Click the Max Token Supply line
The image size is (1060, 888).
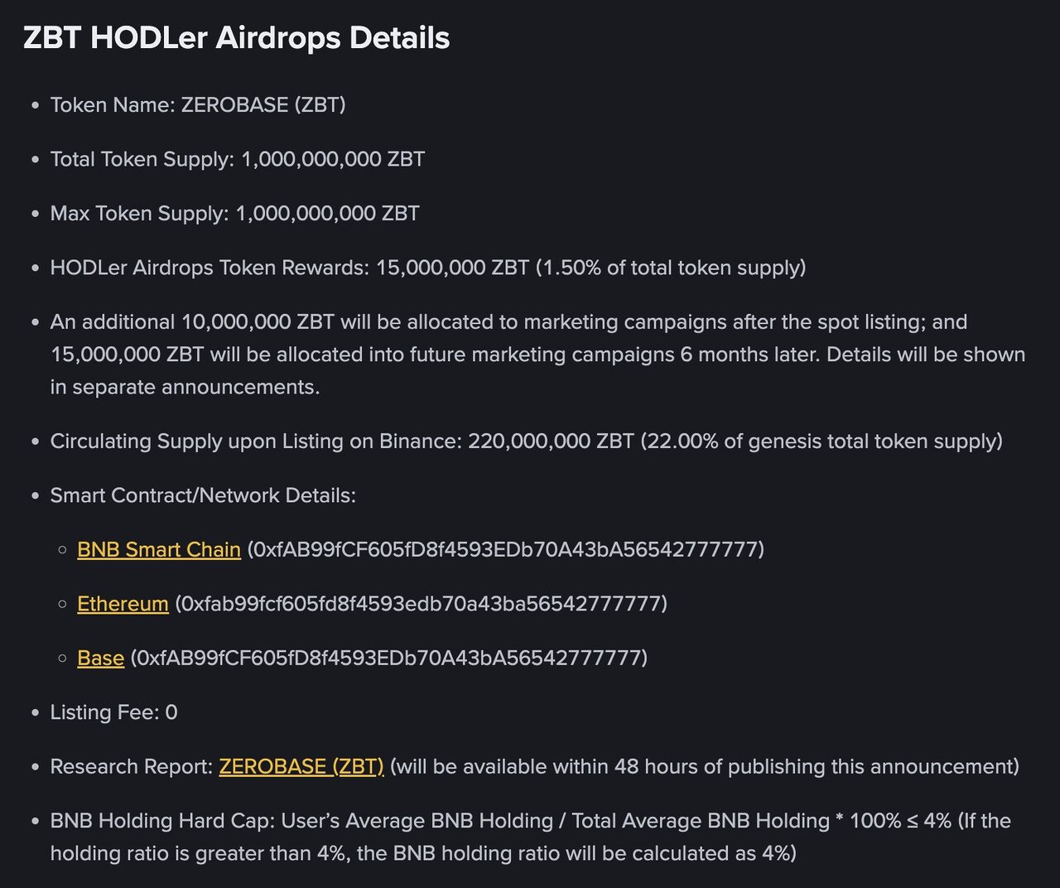tap(234, 214)
